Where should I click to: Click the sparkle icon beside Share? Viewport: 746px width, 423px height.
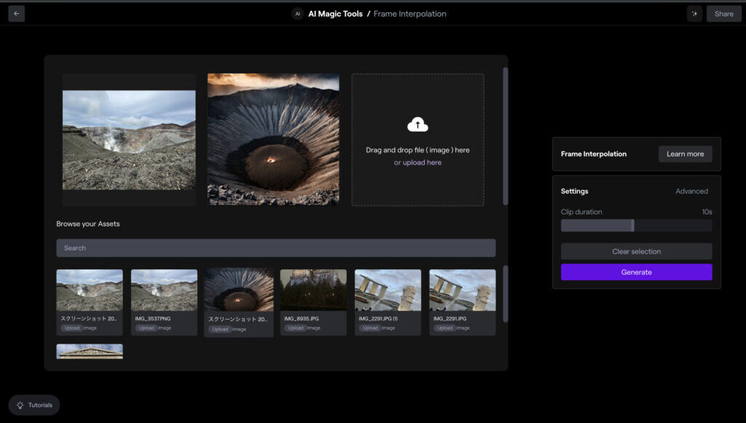tap(694, 14)
